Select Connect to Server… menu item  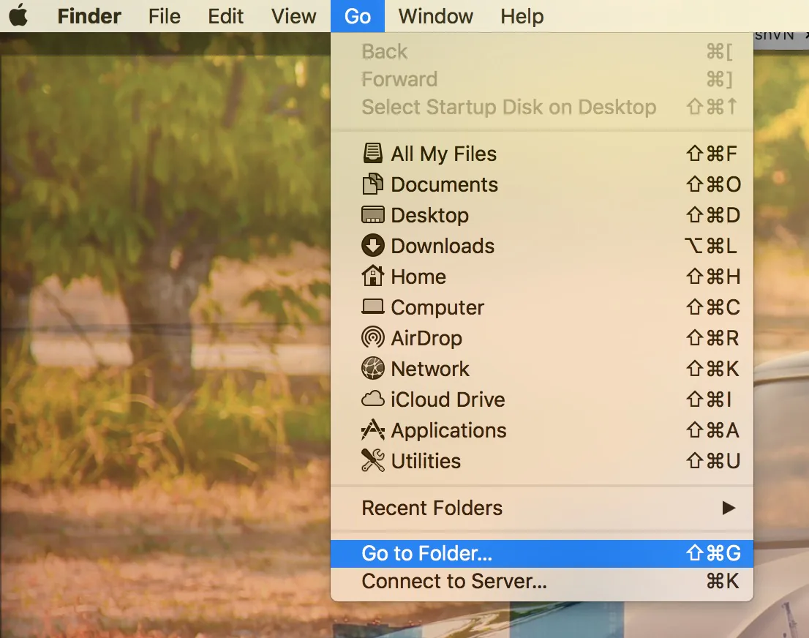542,581
